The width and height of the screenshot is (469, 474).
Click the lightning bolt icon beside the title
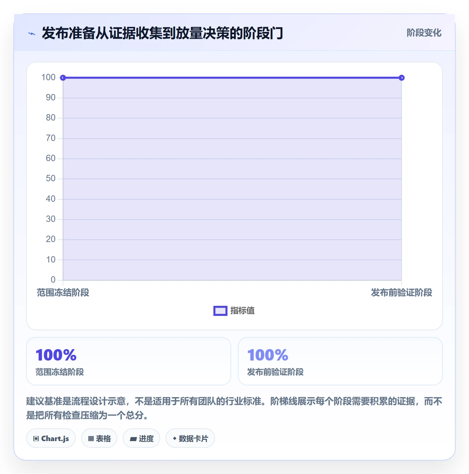click(x=32, y=34)
